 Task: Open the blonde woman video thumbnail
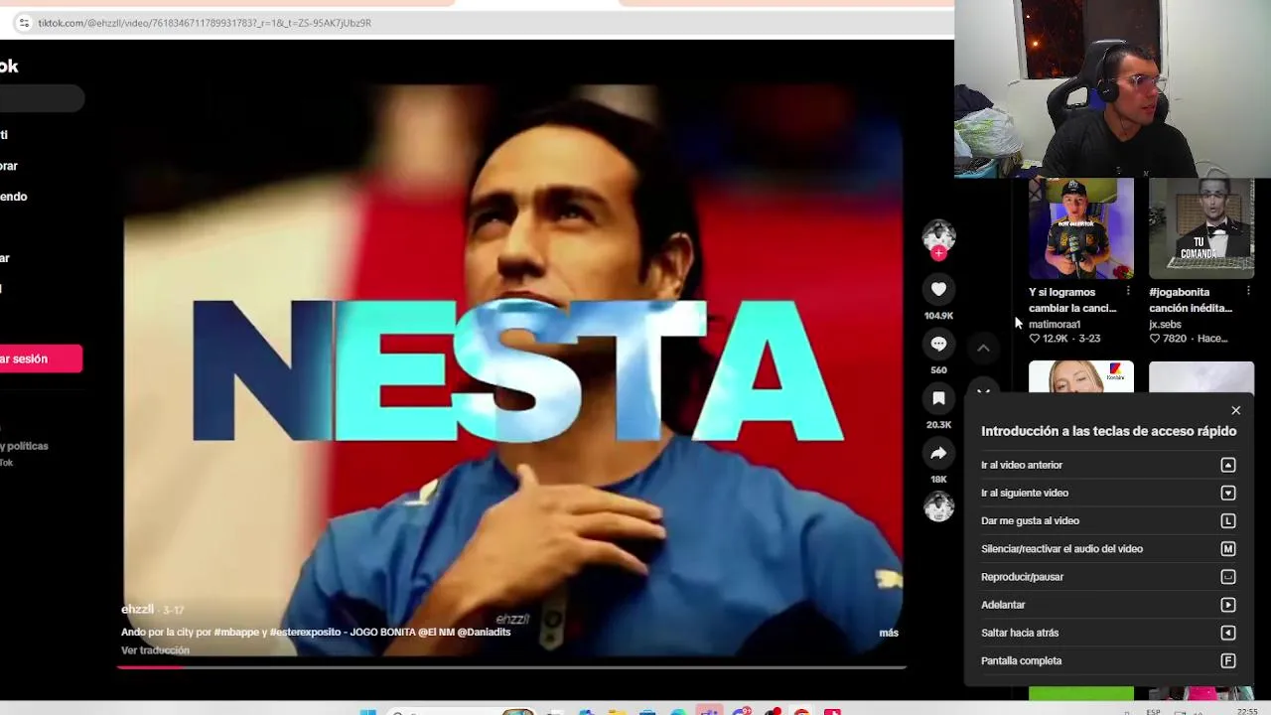coord(1080,376)
